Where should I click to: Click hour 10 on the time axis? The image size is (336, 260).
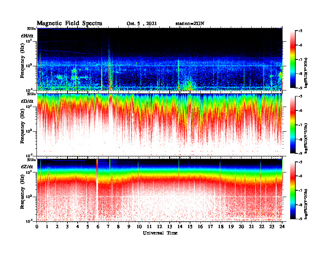tap(139, 227)
